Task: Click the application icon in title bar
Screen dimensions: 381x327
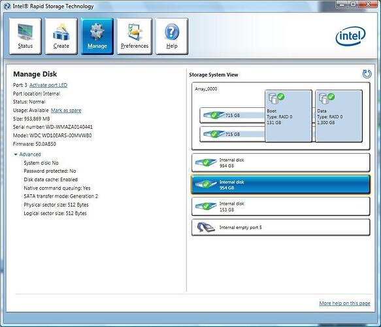Action: 7,6
